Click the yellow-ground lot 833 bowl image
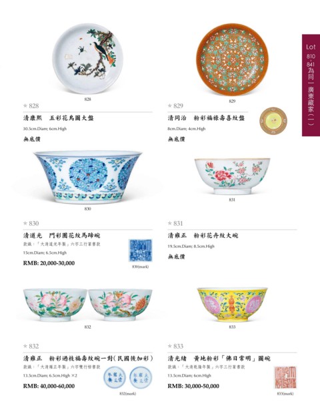 click(x=232, y=304)
